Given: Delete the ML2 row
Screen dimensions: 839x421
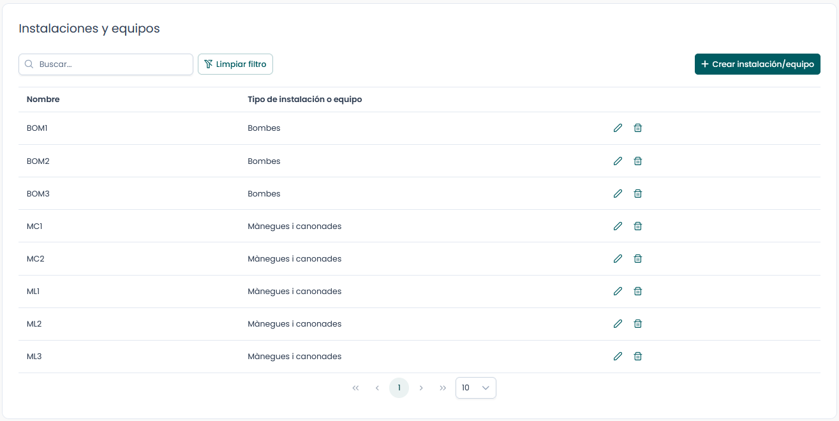Looking at the screenshot, I should (x=637, y=323).
